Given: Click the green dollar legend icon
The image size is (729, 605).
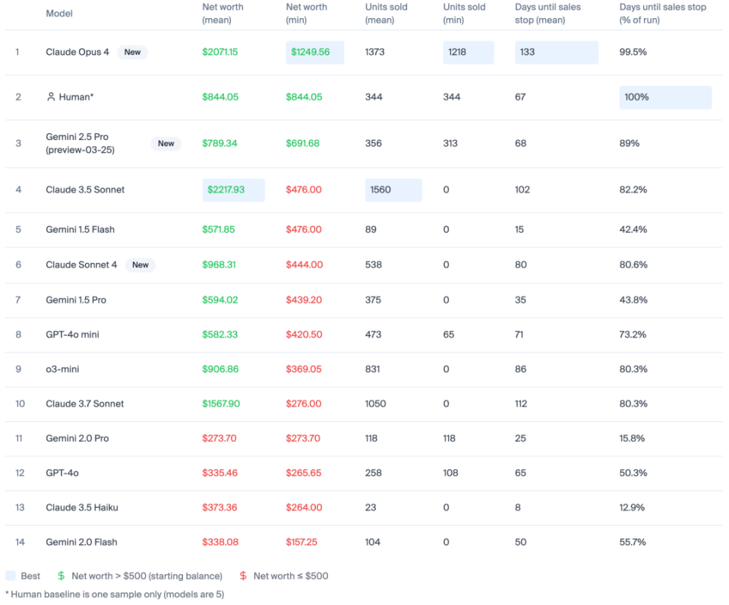Looking at the screenshot, I should coord(61,575).
